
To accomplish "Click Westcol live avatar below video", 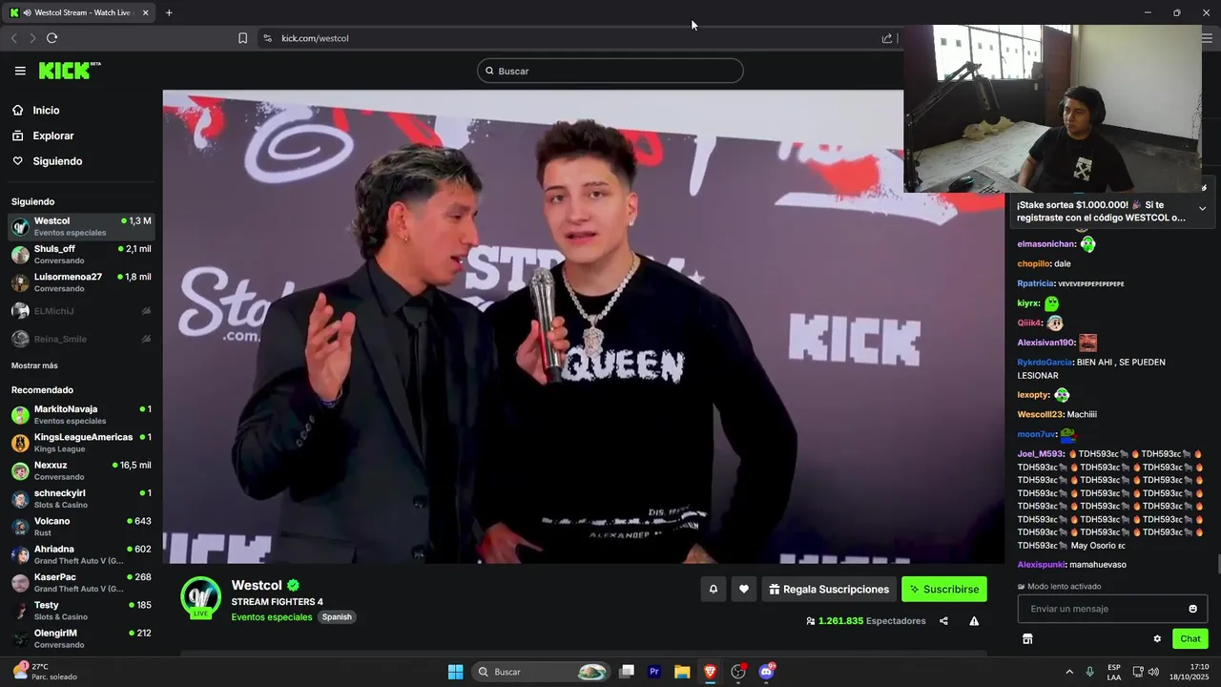I will point(200,597).
